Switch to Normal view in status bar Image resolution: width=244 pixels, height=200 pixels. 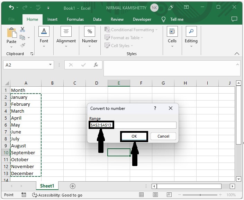pos(142,195)
